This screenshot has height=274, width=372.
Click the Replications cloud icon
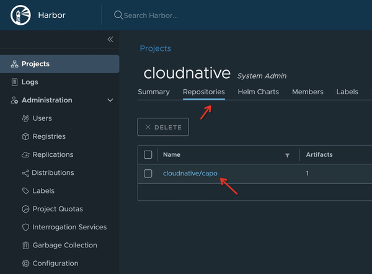25,154
